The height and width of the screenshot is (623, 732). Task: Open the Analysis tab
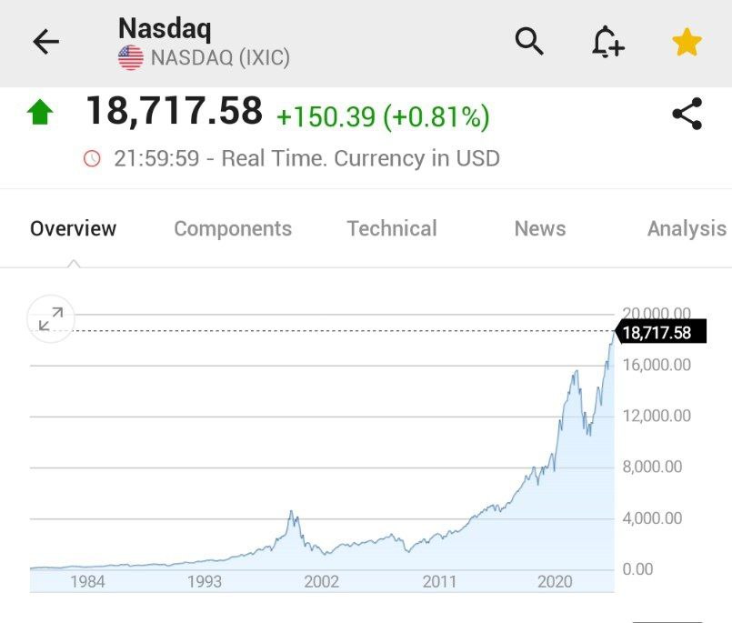pyautogui.click(x=686, y=229)
